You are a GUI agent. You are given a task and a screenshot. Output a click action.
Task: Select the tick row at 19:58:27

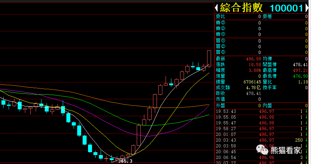[x=262, y=129]
